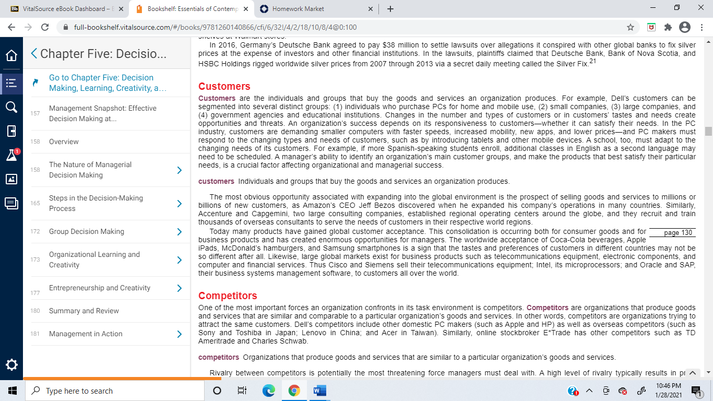Image resolution: width=713 pixels, height=401 pixels.
Task: Switch to the Homework Market tab
Action: [316, 9]
